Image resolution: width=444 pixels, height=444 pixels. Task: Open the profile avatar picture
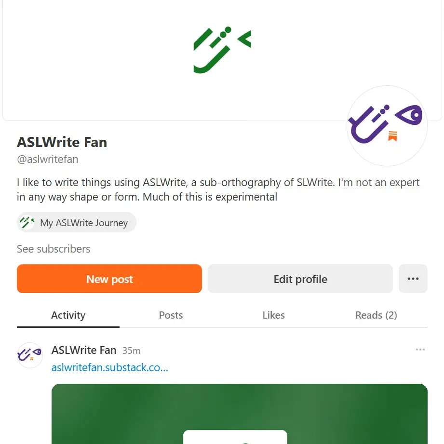click(386, 126)
